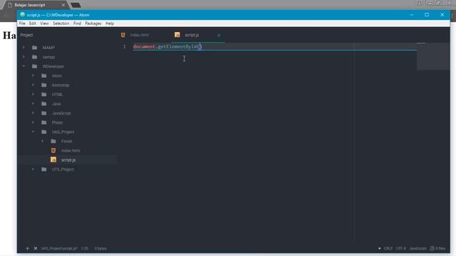The image size is (456, 256).
Task: Select the JavaScript folder label
Action: [x=61, y=113]
